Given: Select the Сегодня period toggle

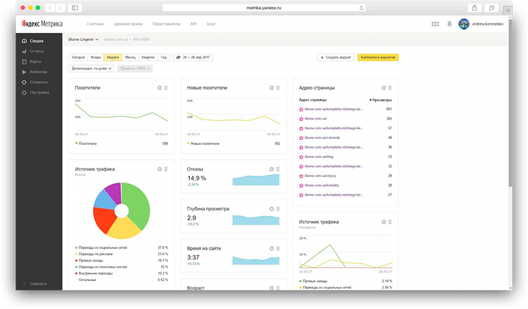Looking at the screenshot, I should coord(78,57).
